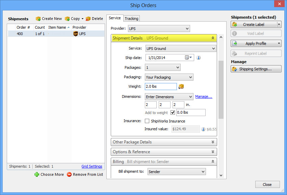Expand the Options & Reference section
The image size is (287, 195).
[213, 151]
